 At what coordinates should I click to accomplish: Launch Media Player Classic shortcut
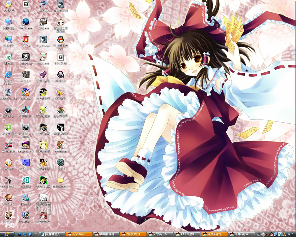pos(26,131)
